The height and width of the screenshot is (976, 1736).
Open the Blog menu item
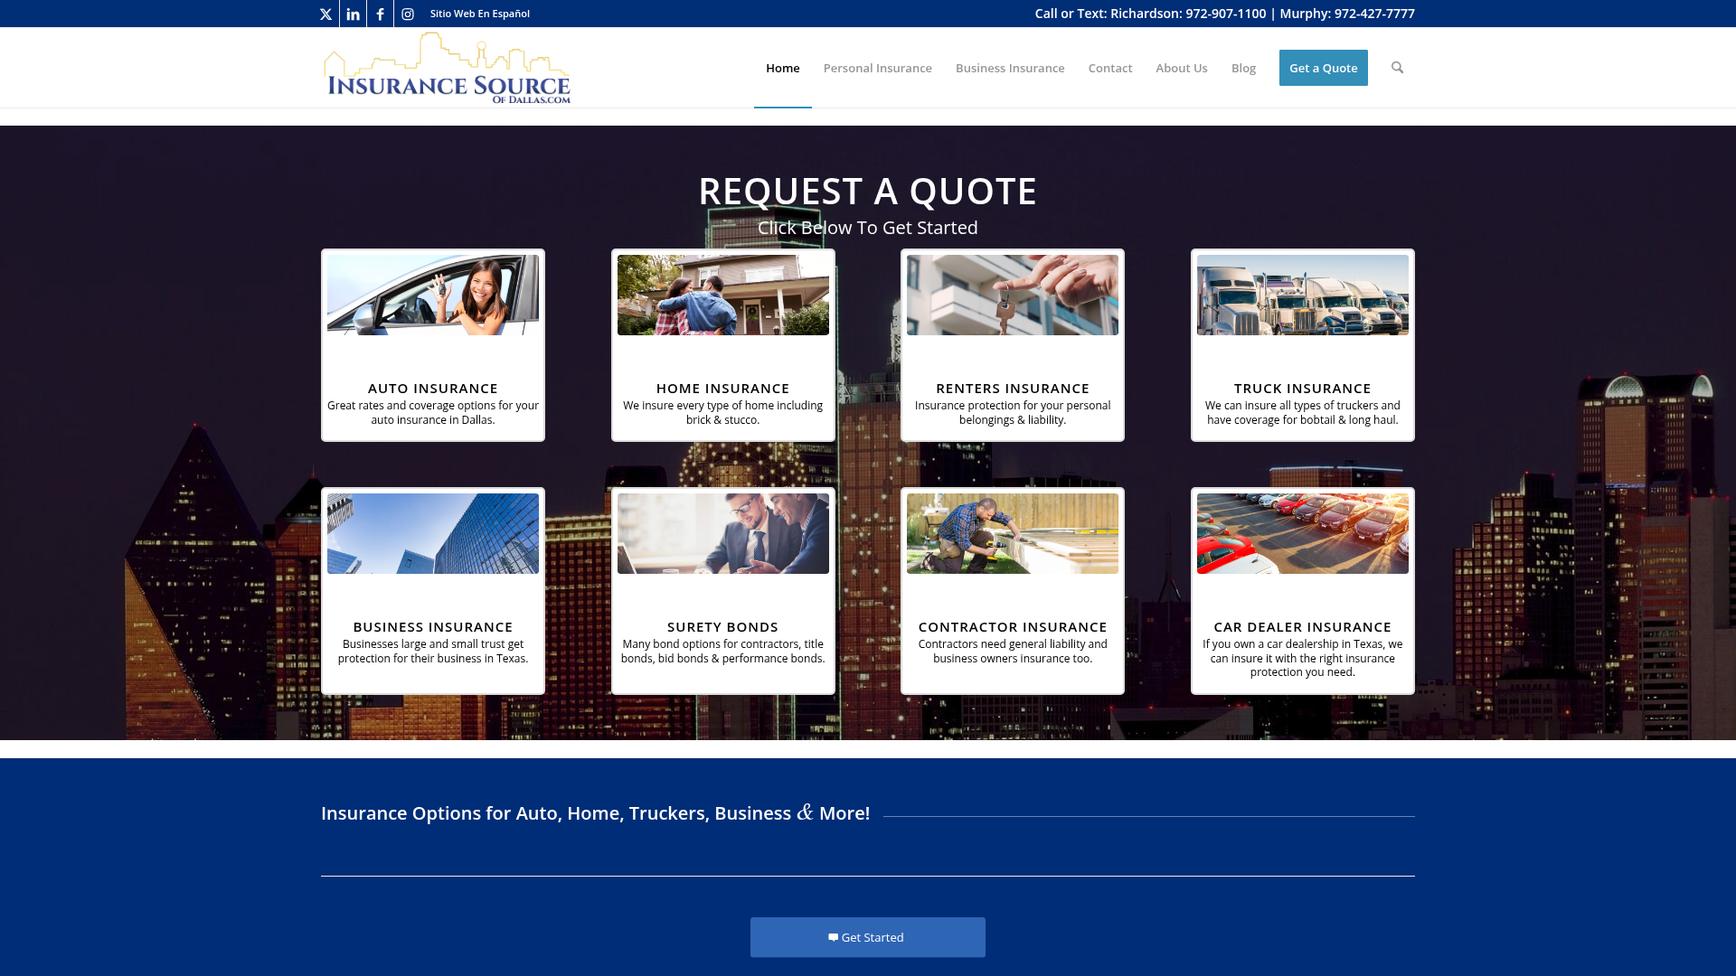point(1243,68)
